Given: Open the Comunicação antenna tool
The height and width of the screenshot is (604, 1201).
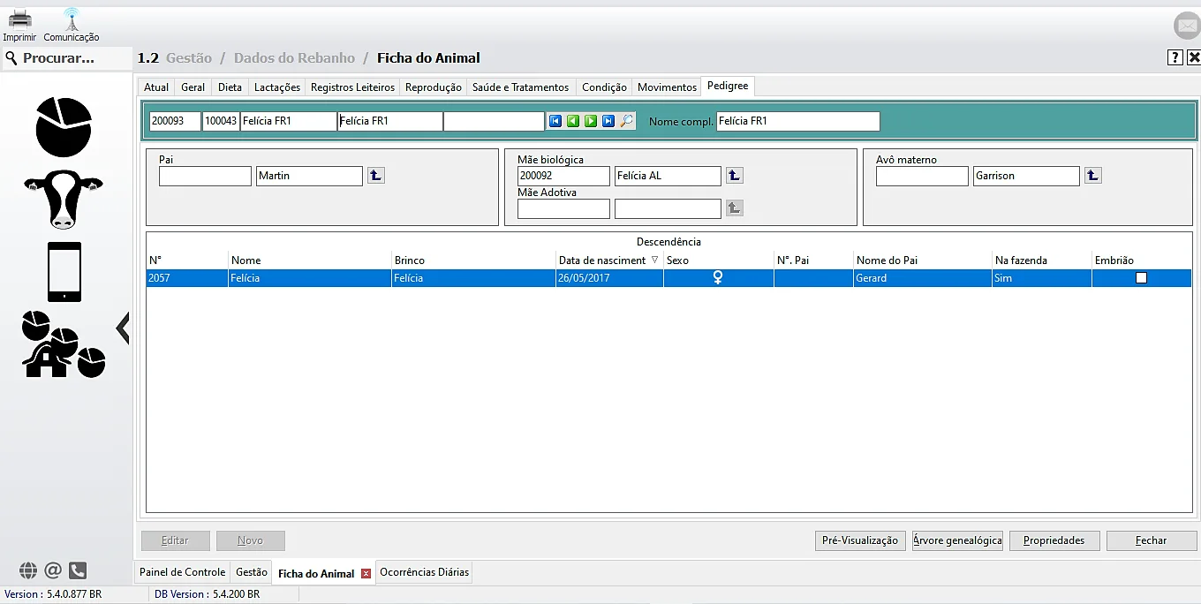Looking at the screenshot, I should (72, 19).
